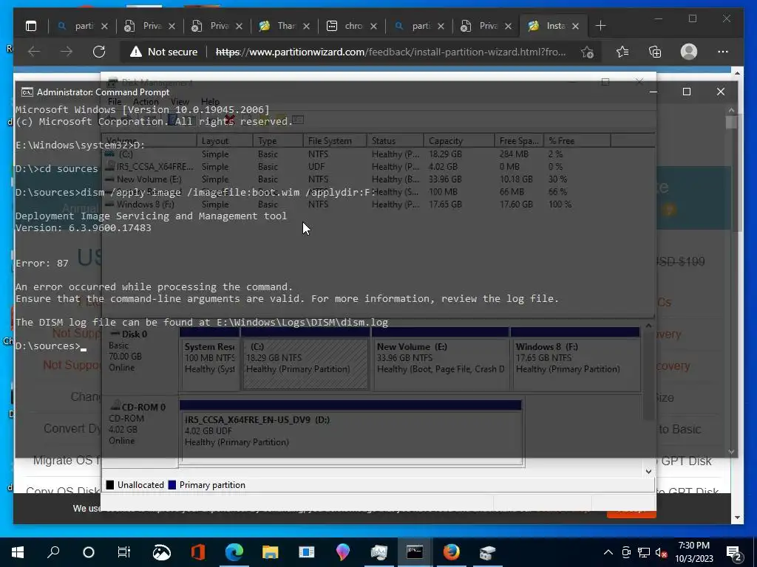
Task: Close the Insta browser tab
Action: click(575, 26)
